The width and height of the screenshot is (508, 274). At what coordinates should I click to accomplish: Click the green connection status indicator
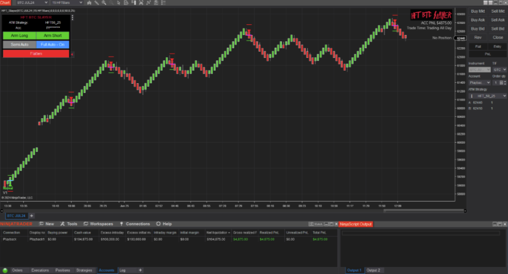click(x=5, y=270)
